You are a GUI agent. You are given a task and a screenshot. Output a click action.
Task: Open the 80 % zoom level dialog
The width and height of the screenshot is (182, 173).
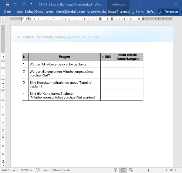click(x=173, y=170)
